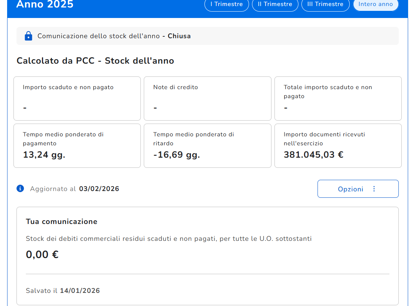Switch to the II Trimestre tab
Image resolution: width=413 pixels, height=306 pixels.
pyautogui.click(x=275, y=4)
